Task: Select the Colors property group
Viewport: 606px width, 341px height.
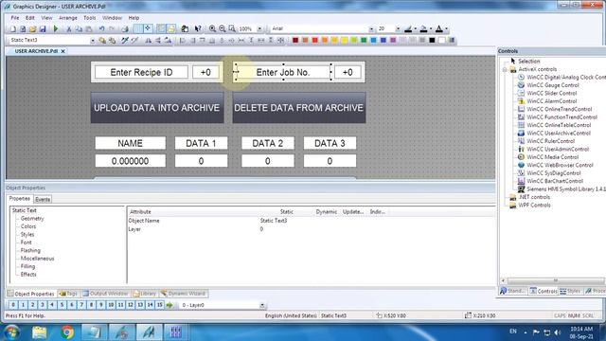Action: click(28, 226)
